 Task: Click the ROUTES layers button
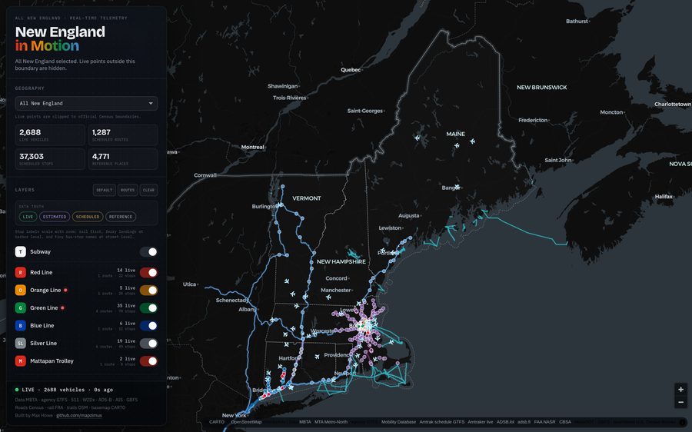coord(128,190)
